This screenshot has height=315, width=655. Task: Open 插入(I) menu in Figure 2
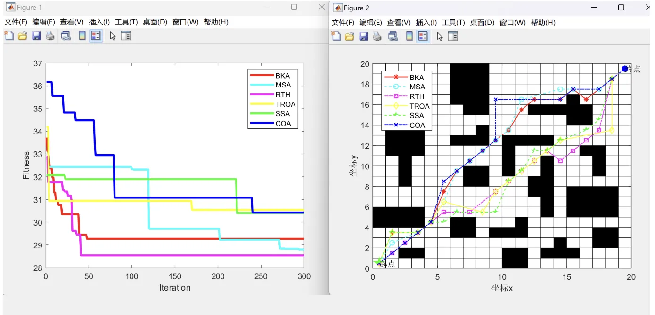point(426,23)
